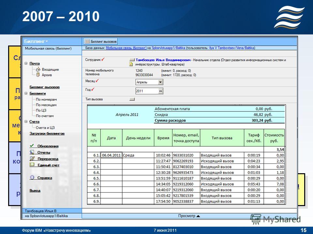The image size is (313, 234).
Task: Click the Тариф сек./Кб. column header
Action: point(254,138)
